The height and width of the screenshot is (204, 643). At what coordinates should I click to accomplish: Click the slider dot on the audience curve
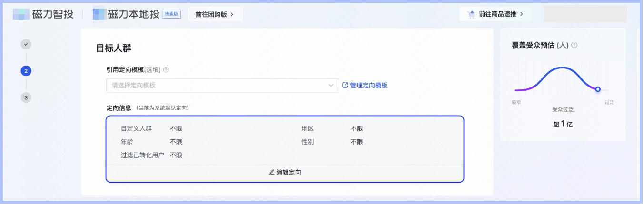click(598, 89)
